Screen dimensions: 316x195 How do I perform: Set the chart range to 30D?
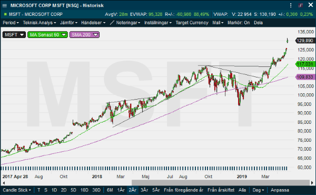click(96, 190)
